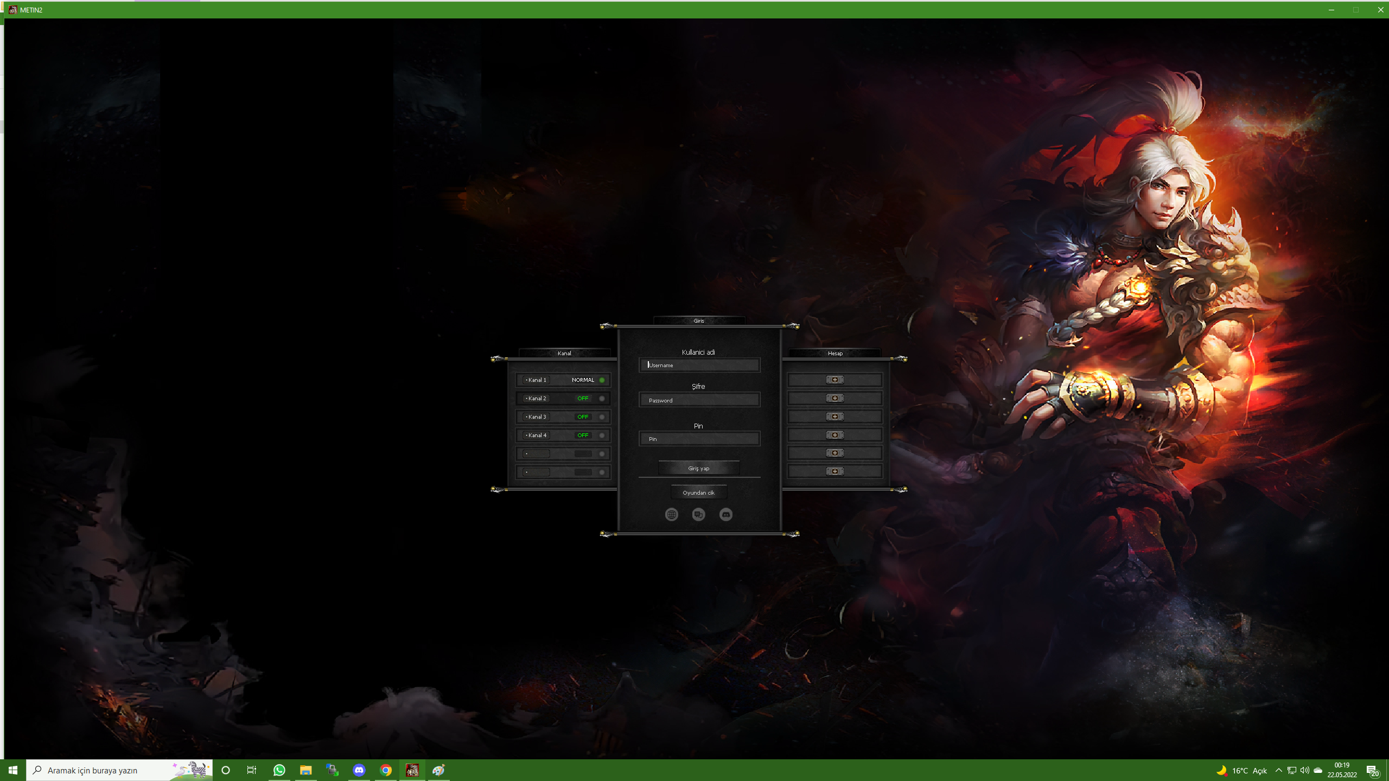Click the Oyundan cik exit button

point(699,492)
